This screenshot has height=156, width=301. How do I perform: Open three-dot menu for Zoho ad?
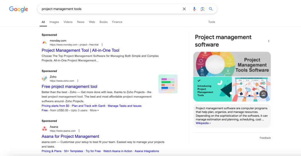coord(78,81)
